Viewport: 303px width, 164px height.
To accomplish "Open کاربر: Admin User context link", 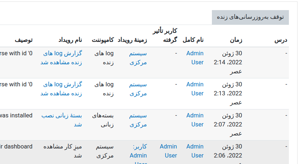I will click(x=138, y=154).
